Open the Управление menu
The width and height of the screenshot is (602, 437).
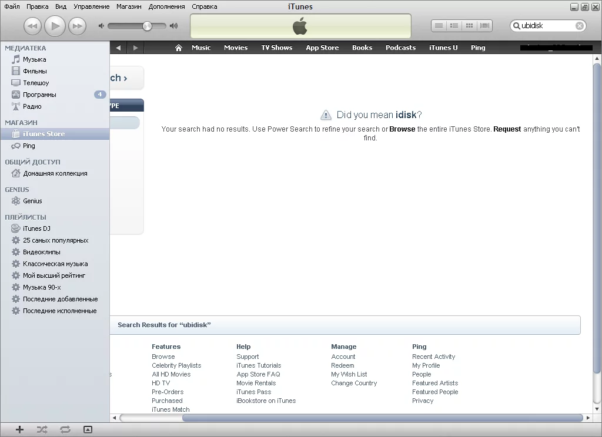point(91,6)
